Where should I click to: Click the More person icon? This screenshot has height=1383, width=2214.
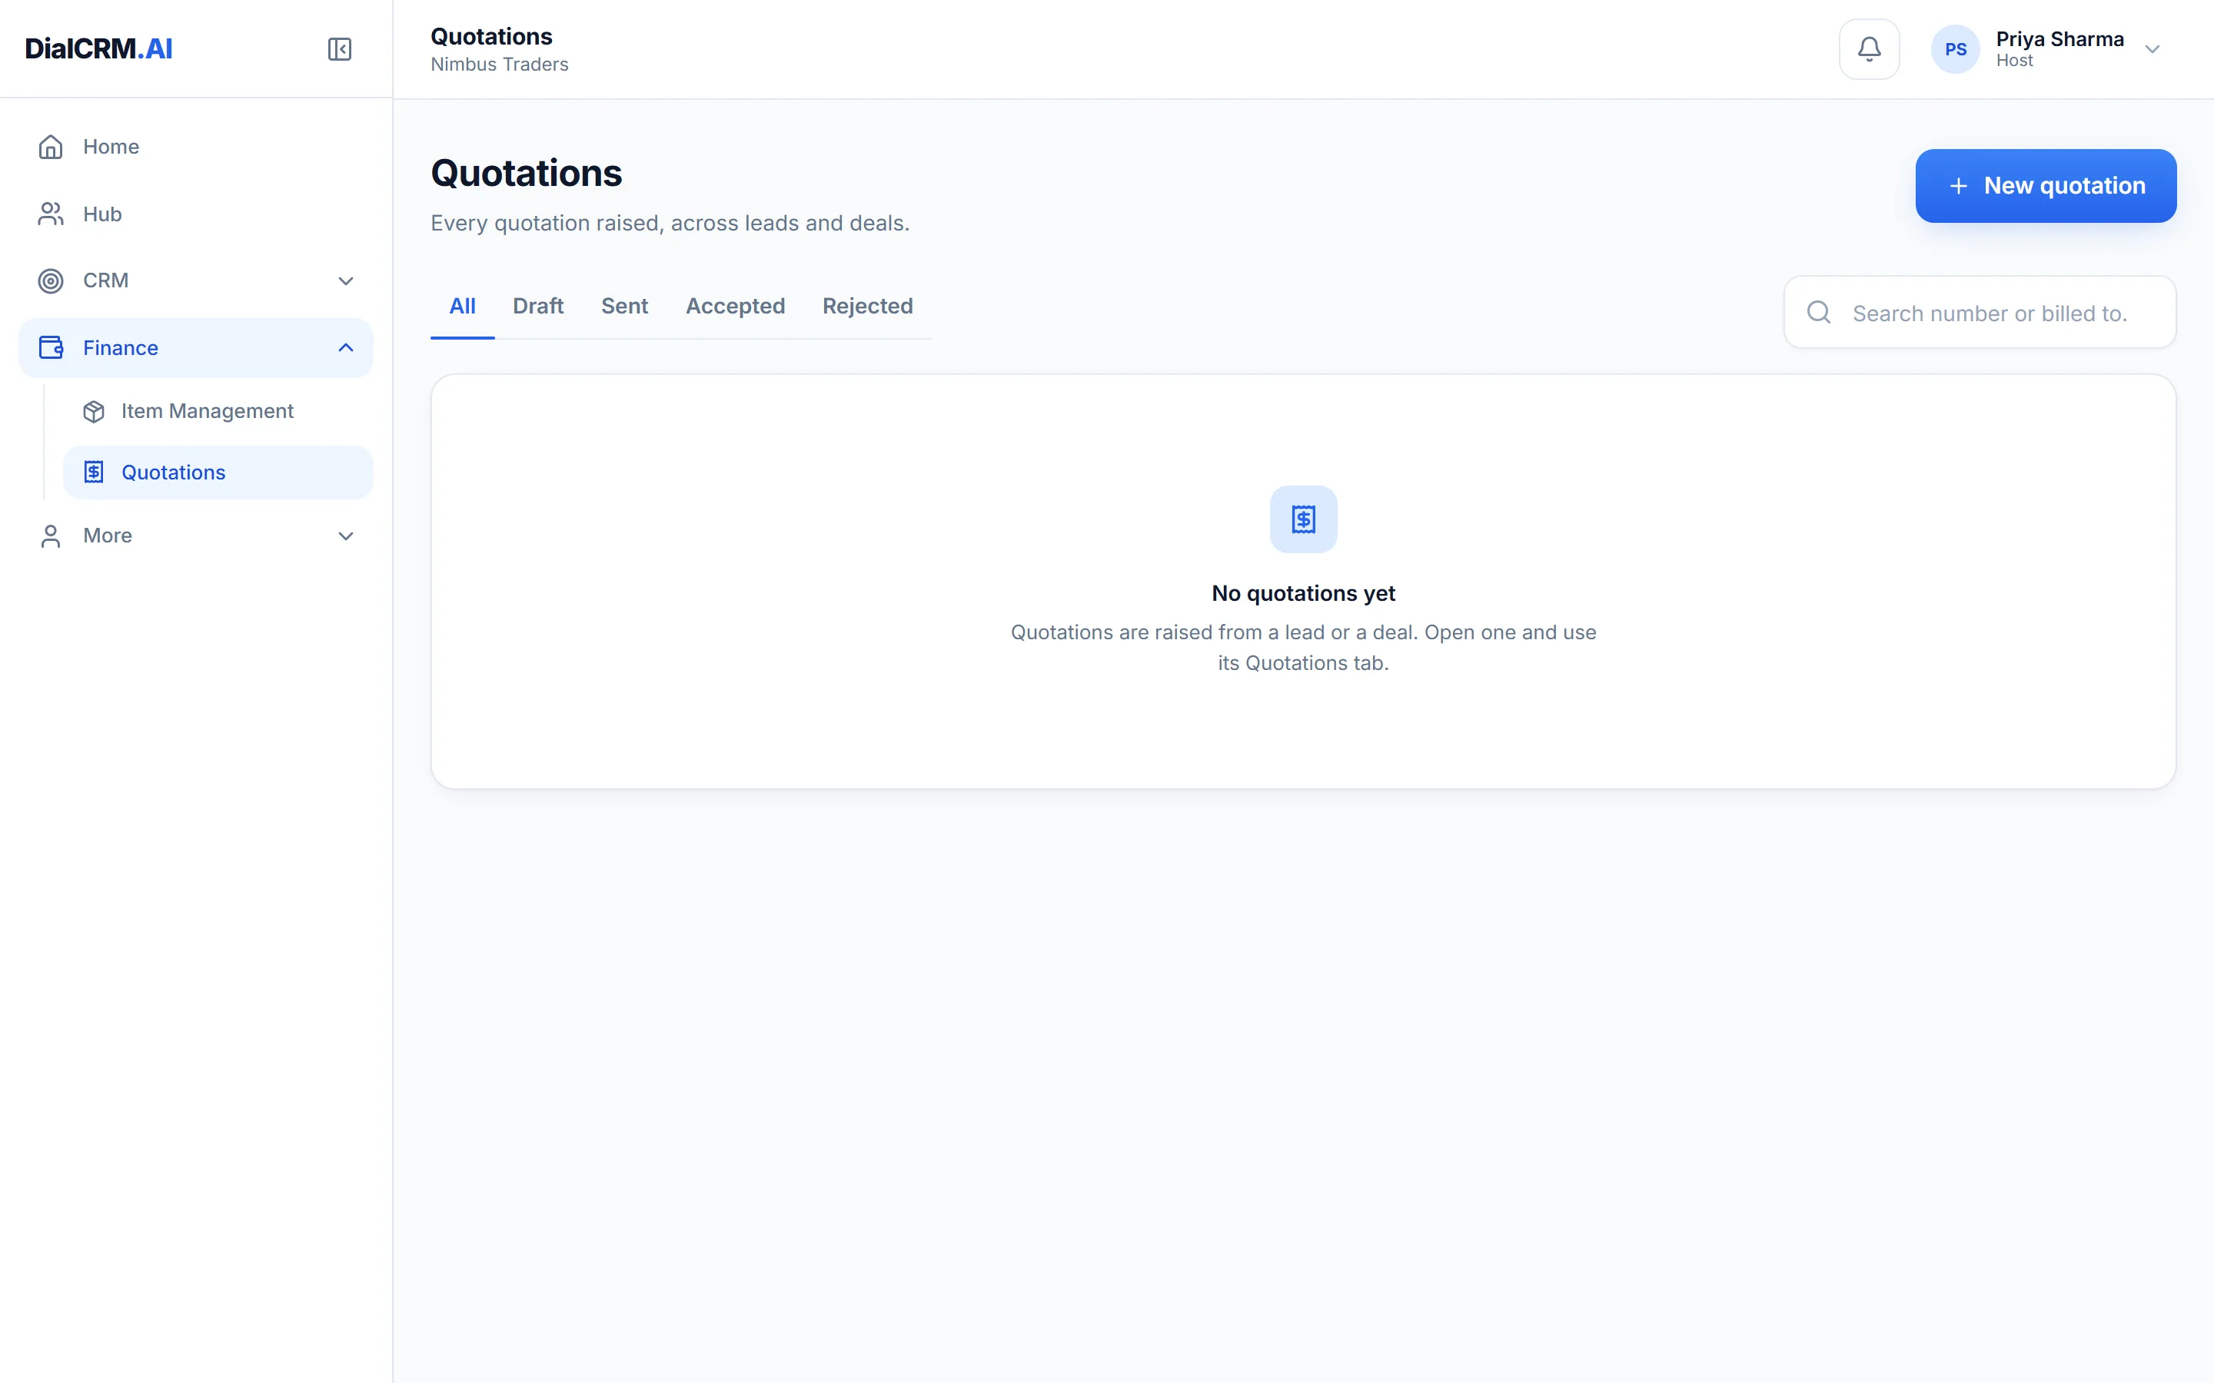(x=50, y=536)
